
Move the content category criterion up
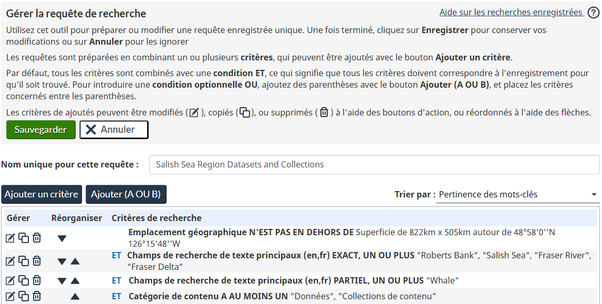(x=74, y=297)
